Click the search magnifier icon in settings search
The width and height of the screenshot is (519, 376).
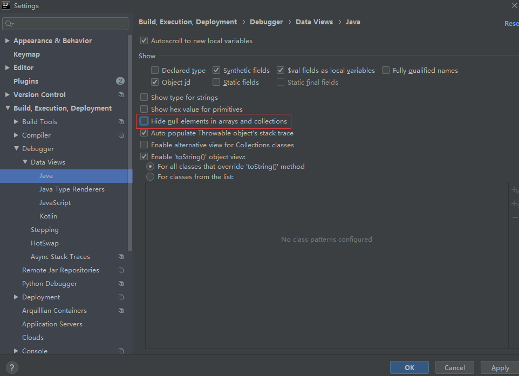[9, 24]
